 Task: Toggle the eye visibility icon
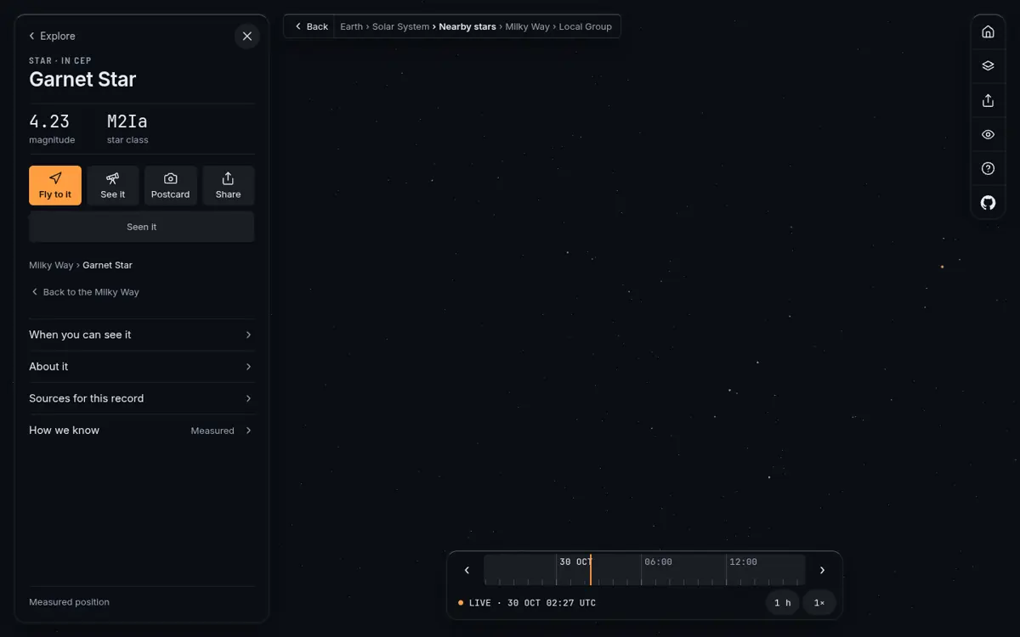pyautogui.click(x=988, y=134)
